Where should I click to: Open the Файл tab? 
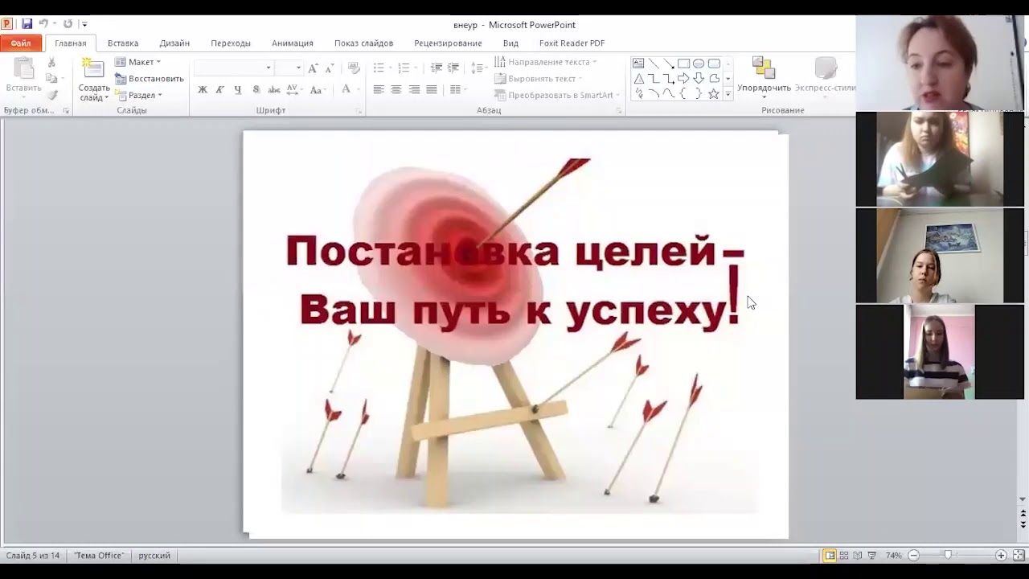[21, 43]
